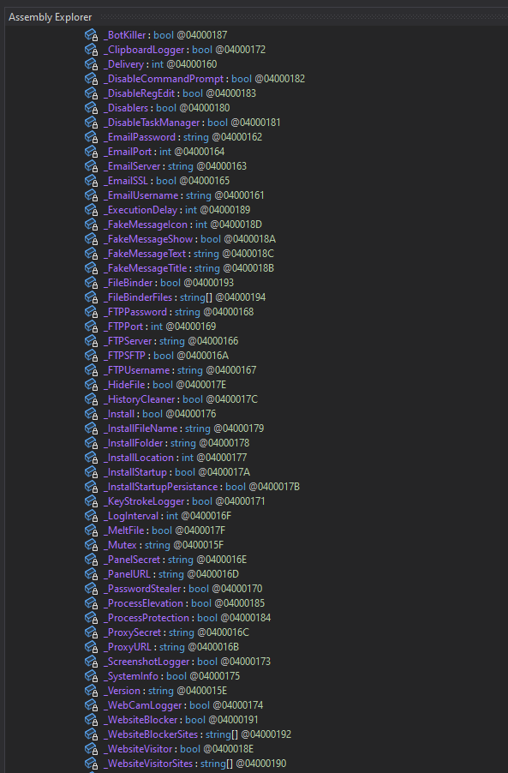Screen dimensions: 508x773
Task: Click the field icon beside _PanelURL
Action: pyautogui.click(x=91, y=574)
